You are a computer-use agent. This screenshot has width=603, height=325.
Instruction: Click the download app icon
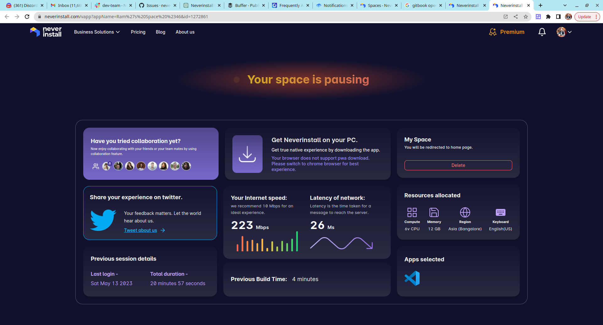[247, 154]
